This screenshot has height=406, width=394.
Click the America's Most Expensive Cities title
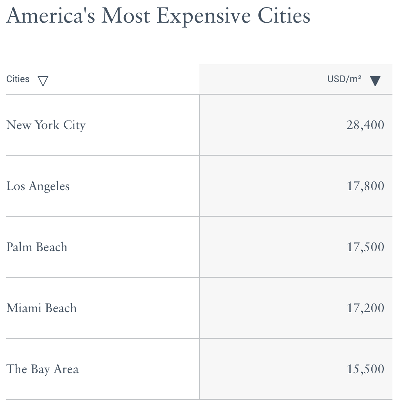pos(158,16)
